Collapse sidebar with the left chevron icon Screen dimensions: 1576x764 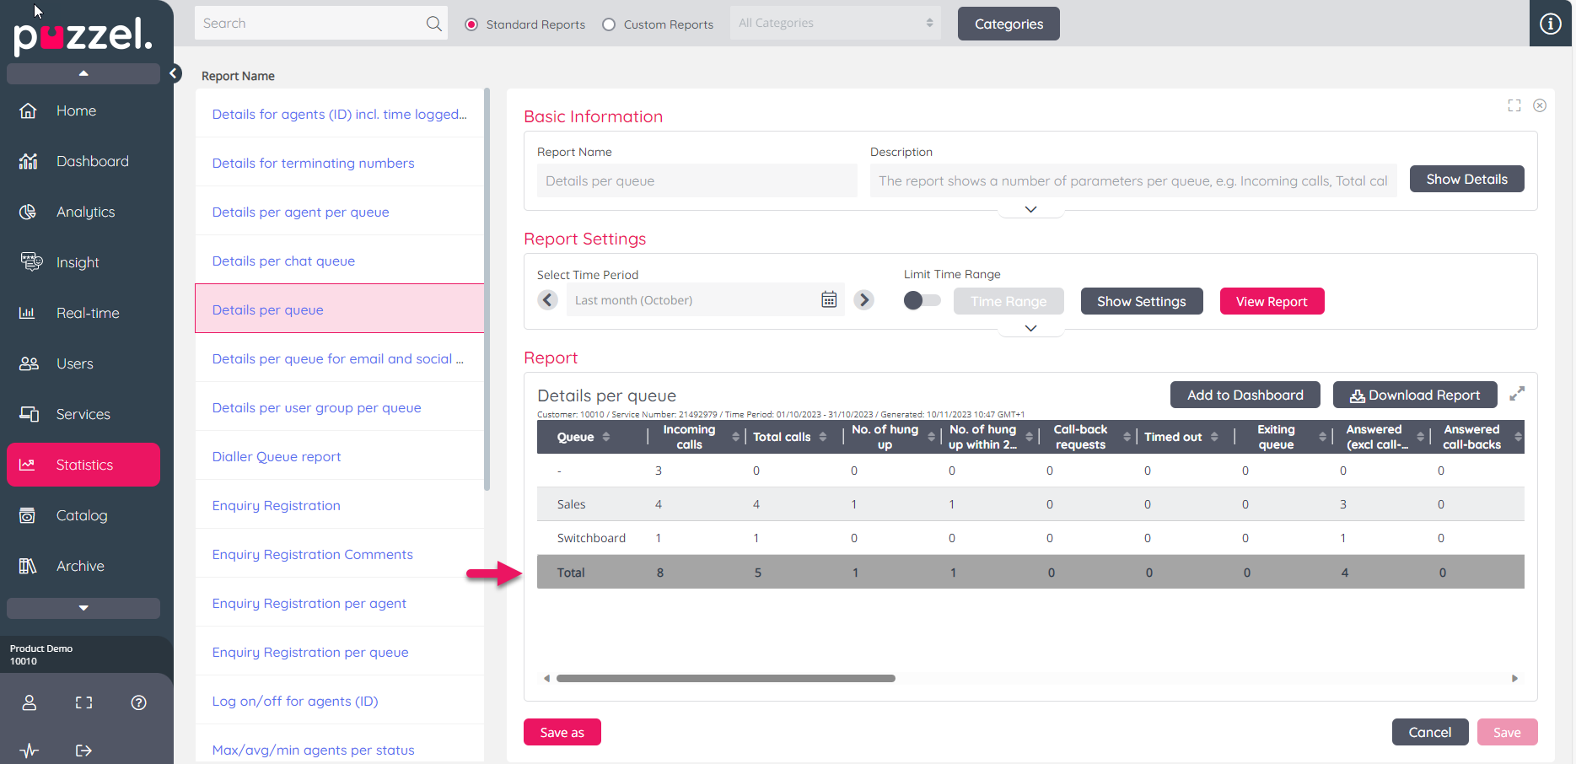point(174,73)
